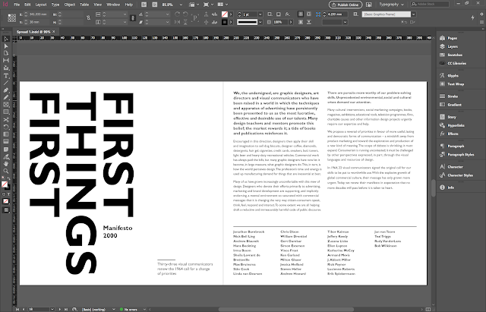The image size is (486, 312).
Task: Open the Basic Graphics Frame object style dropdown
Action: (413, 14)
